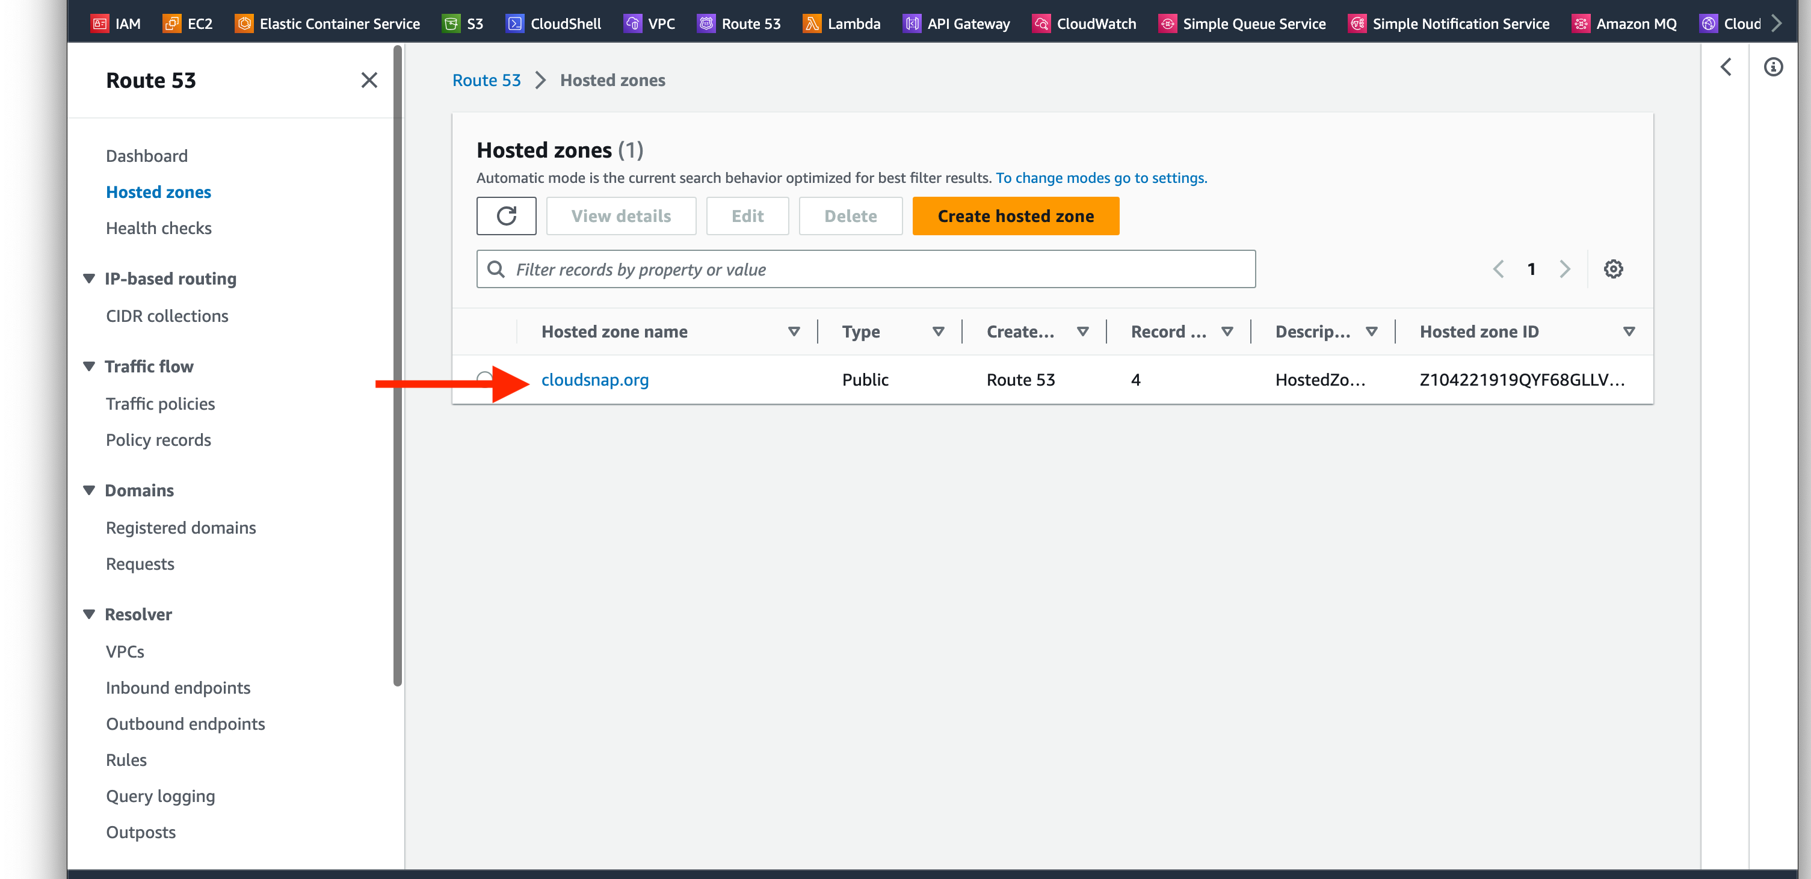Screen dimensions: 1811x879
Task: Click the search magnifier icon in filter box
Action: (496, 270)
